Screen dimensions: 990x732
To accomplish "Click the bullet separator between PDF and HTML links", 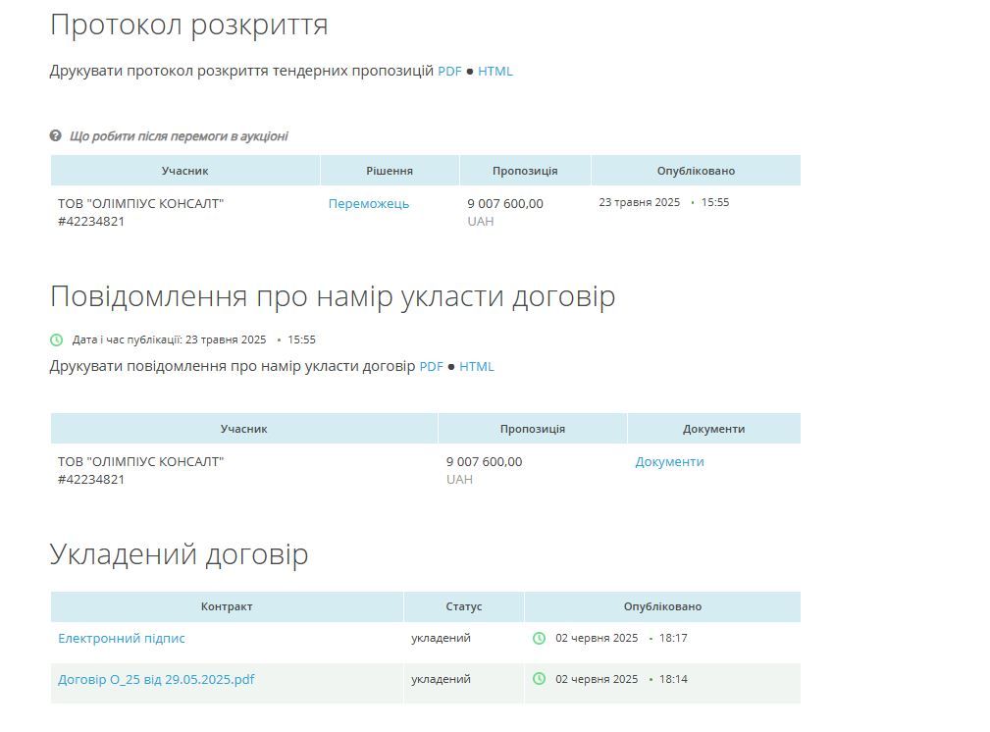I will (x=468, y=71).
